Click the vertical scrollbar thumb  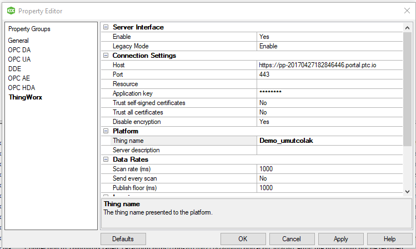(x=408, y=89)
